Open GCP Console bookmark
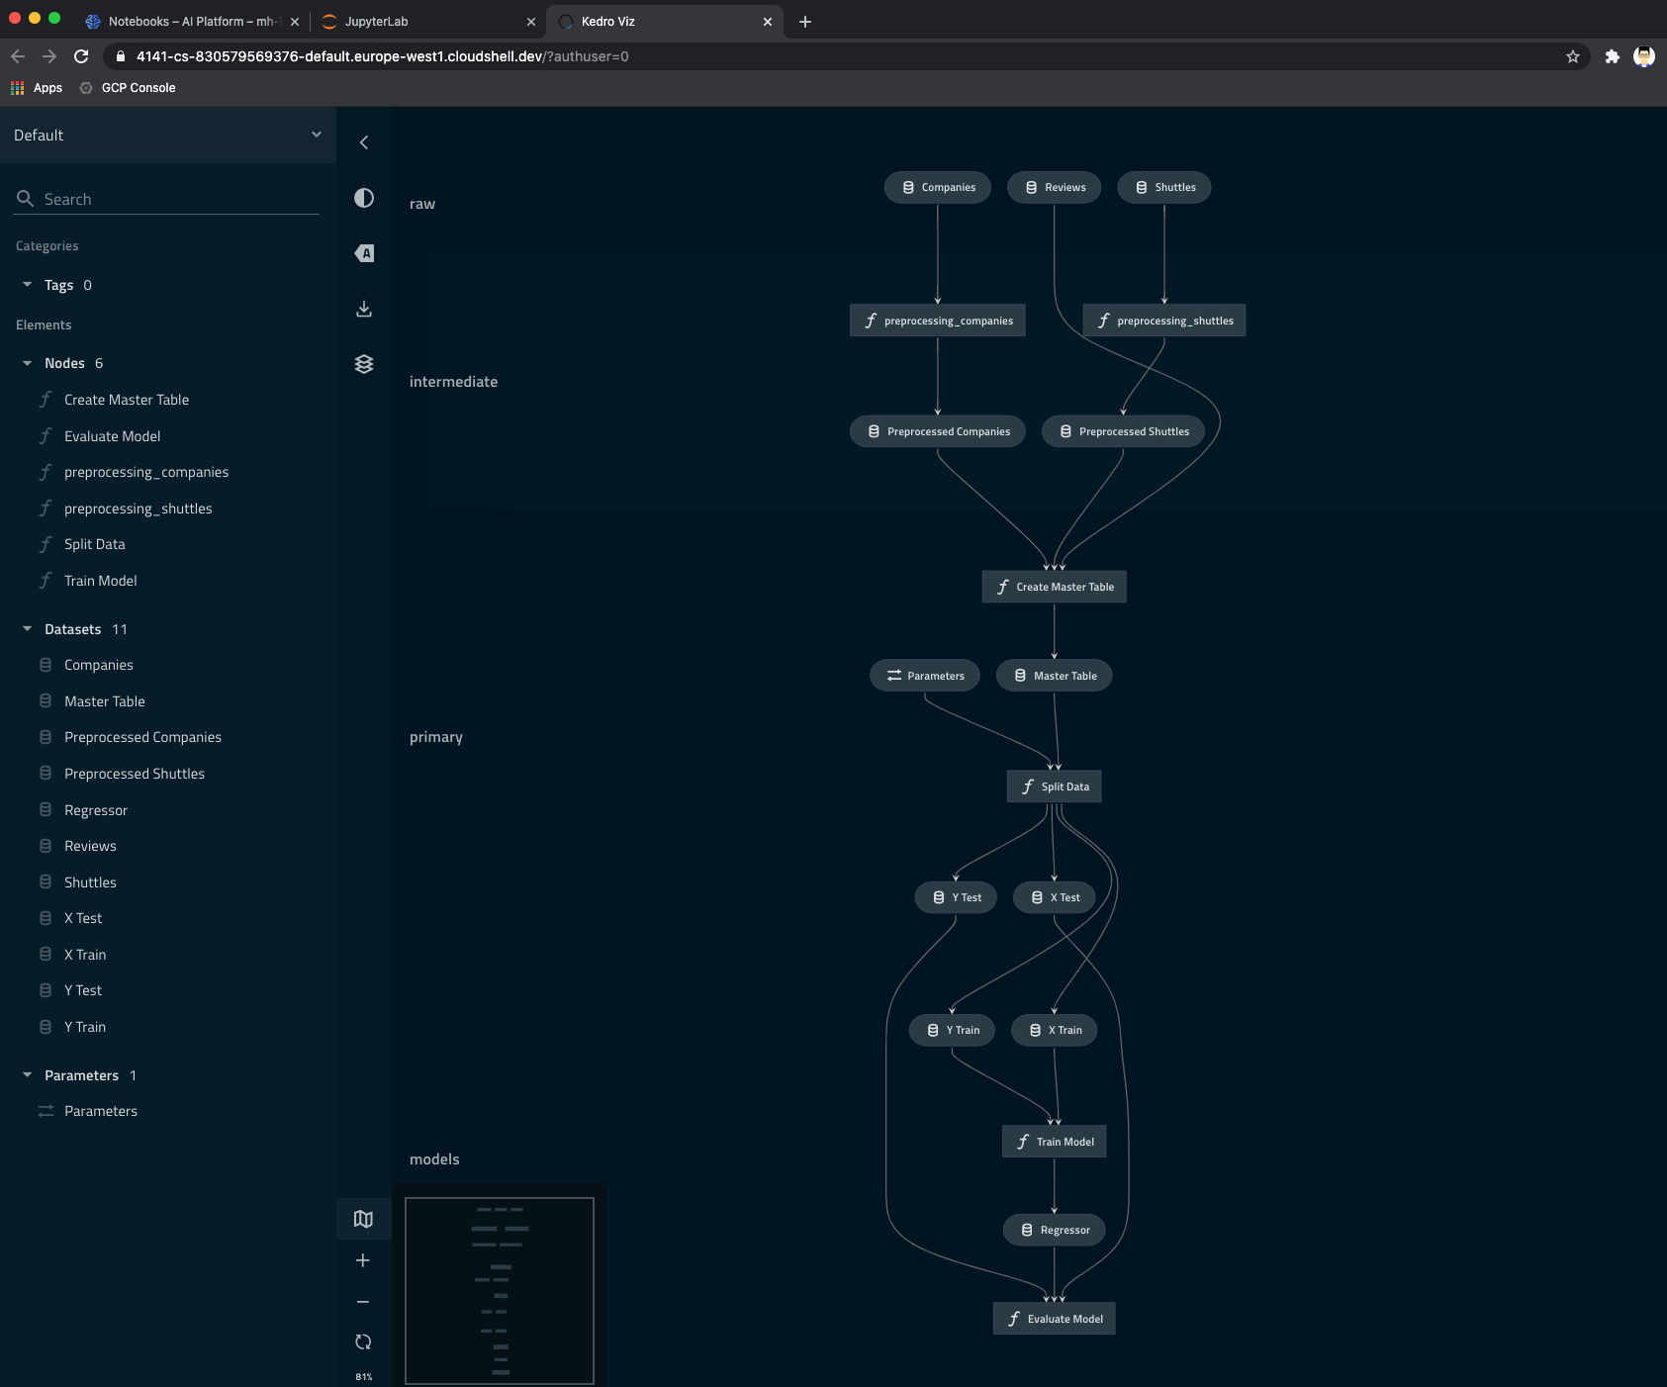 (x=138, y=88)
